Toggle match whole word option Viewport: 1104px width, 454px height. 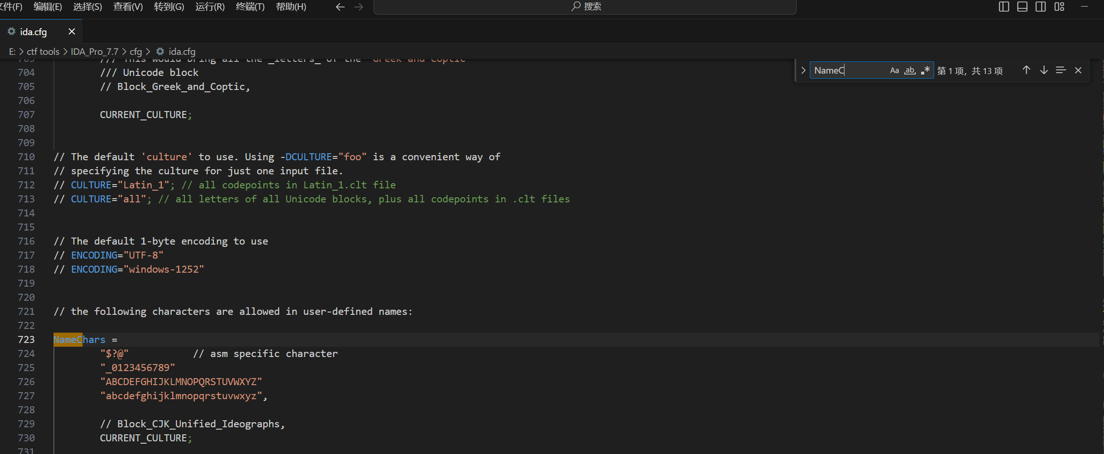(x=910, y=70)
